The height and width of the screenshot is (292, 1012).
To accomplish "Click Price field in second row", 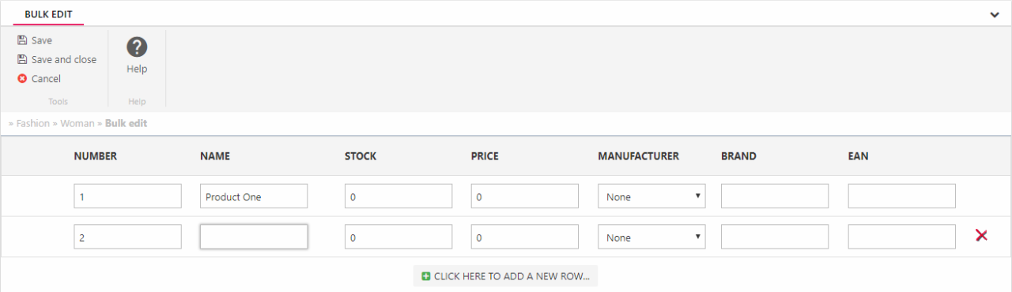I will click(x=525, y=237).
